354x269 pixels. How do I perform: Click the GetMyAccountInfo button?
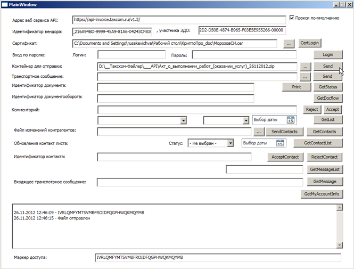click(x=321, y=194)
